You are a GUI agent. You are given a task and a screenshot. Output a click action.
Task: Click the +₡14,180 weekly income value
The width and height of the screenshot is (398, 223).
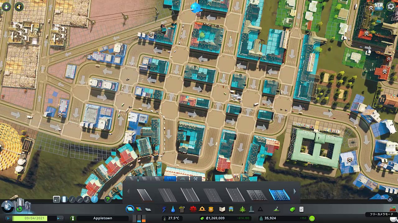point(243,218)
